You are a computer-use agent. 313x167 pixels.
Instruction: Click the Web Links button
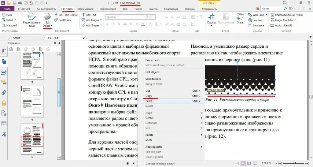tap(257, 15)
